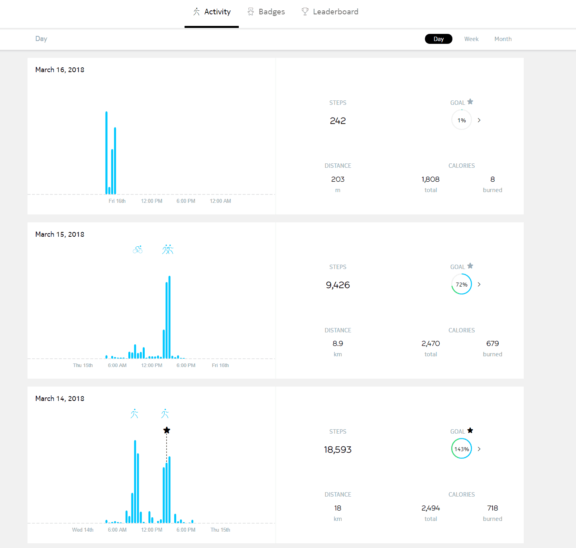Viewport: 576px width, 548px height.
Task: Click the gray goal star for March 16
Action: click(x=470, y=102)
